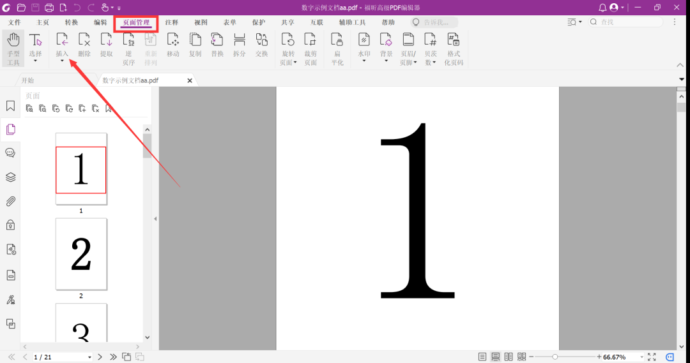Image resolution: width=690 pixels, height=363 pixels.
Task: Enable single page view in status bar
Action: (482, 357)
